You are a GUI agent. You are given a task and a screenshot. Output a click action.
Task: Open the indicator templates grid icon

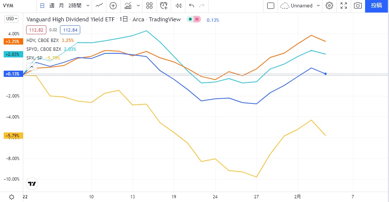coord(149,6)
